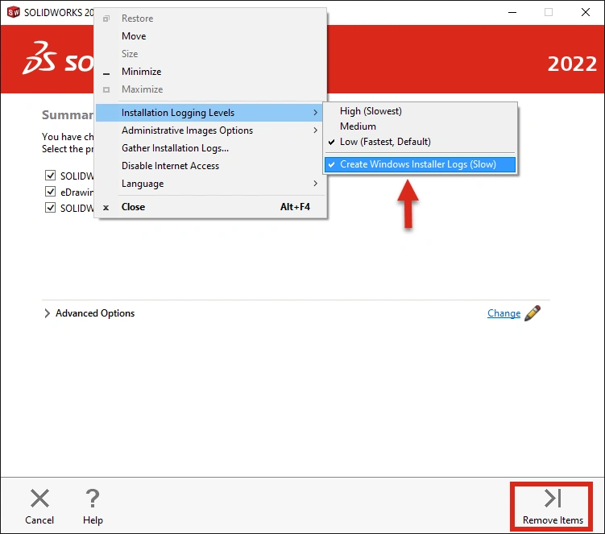Click the pencil icon next to Change
This screenshot has width=605, height=534.
pos(532,313)
